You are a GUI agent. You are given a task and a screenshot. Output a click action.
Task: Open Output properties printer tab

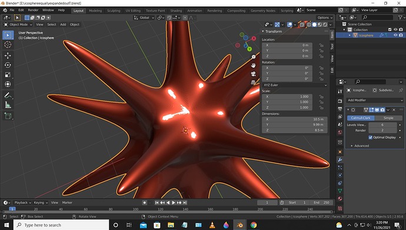(340, 109)
